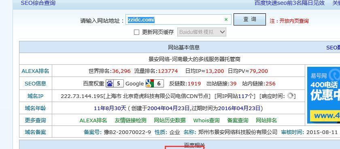
Task: Click the 400电话 advertisement banner
Action: click(x=323, y=95)
